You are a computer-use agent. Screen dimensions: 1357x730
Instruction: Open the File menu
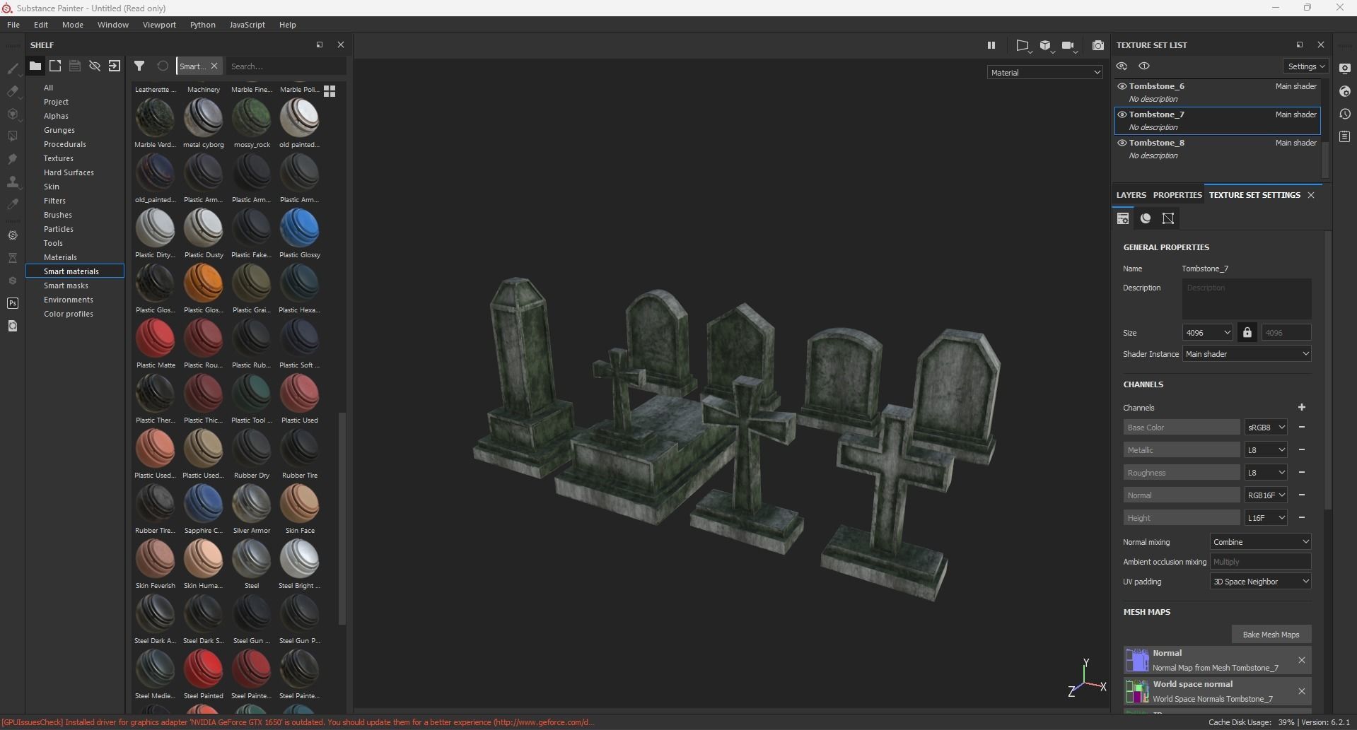coord(13,25)
